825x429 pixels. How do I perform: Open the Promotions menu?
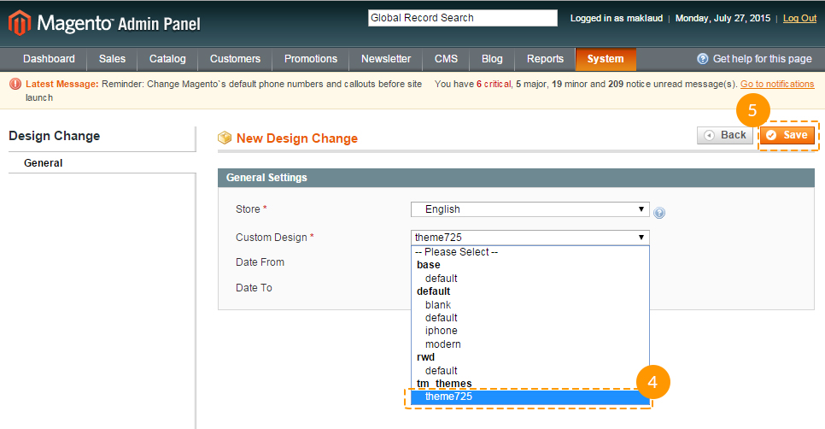click(310, 59)
